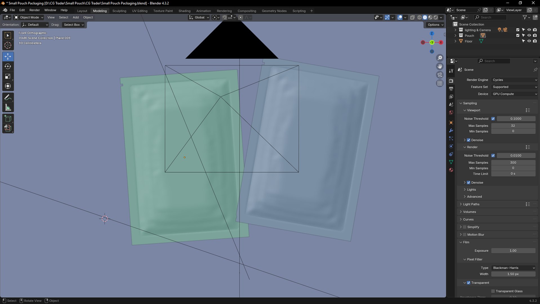Pick the Rotate tool

8,66
